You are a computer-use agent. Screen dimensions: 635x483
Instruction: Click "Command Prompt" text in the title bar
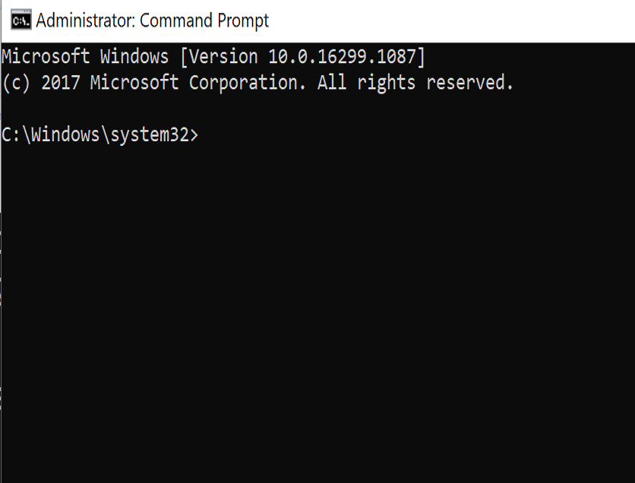click(x=204, y=21)
